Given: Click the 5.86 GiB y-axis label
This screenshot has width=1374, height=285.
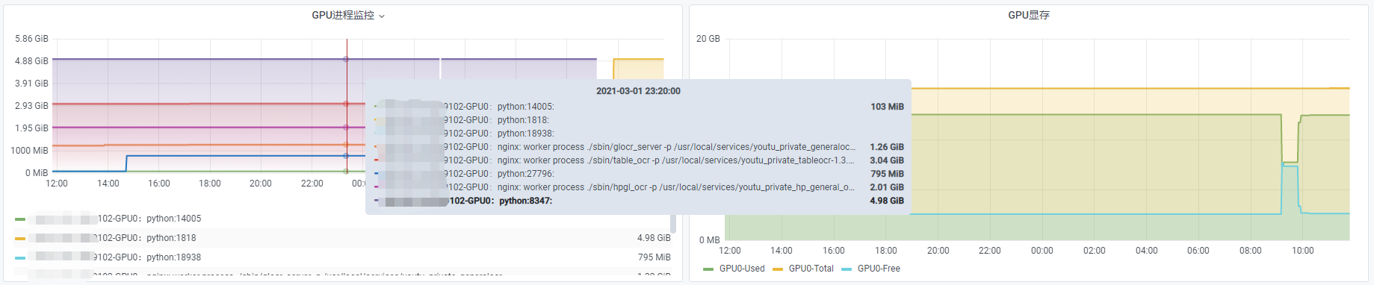Looking at the screenshot, I should [x=31, y=39].
